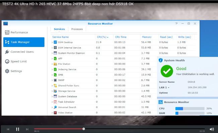
Task: Click the System Health shield icon
Action: 161,60
